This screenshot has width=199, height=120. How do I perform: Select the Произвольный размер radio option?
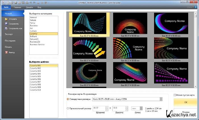point(68,108)
